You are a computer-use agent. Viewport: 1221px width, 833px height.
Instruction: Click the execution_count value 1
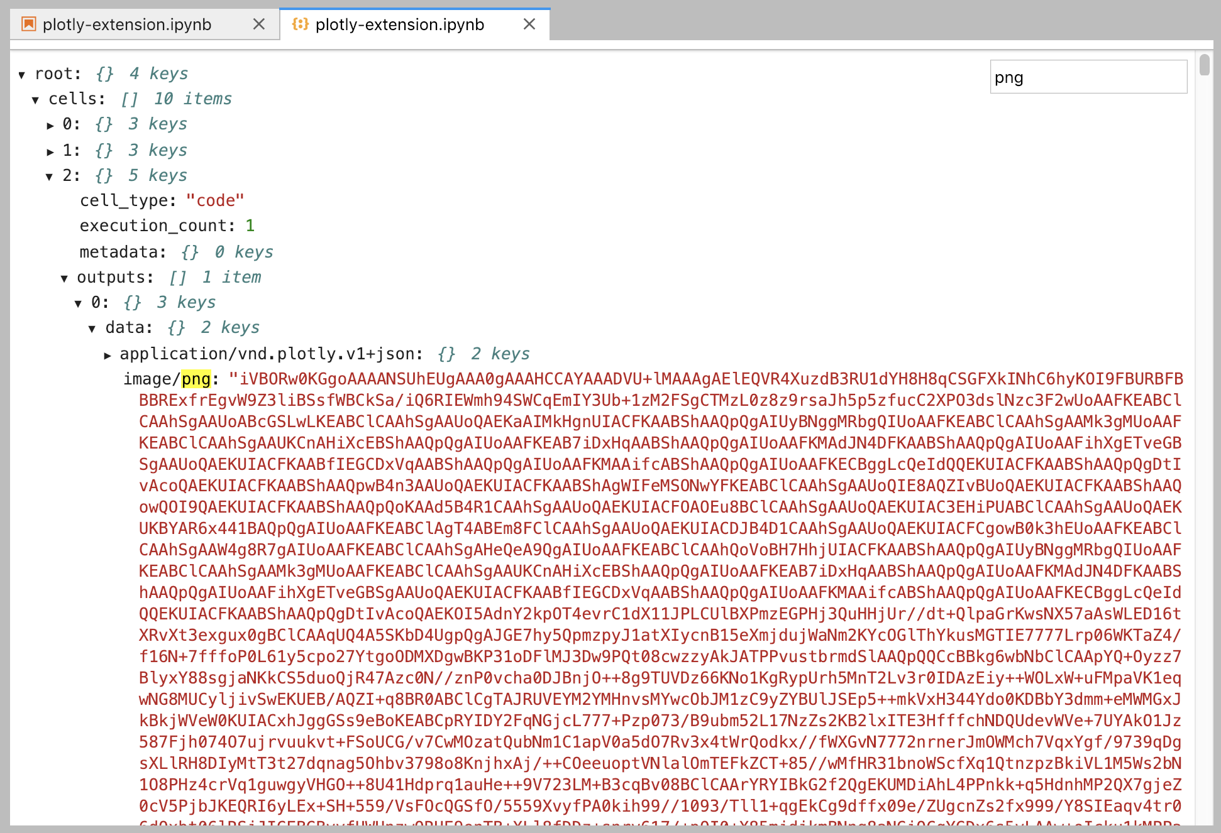[250, 226]
